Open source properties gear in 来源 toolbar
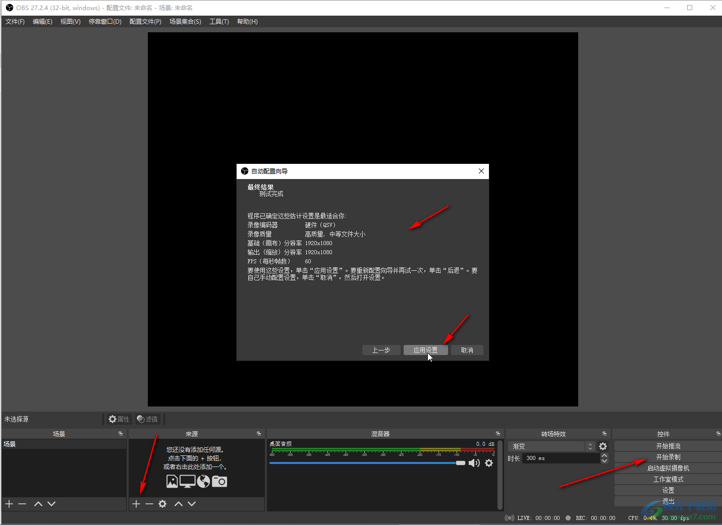The width and height of the screenshot is (722, 525). pos(162,504)
